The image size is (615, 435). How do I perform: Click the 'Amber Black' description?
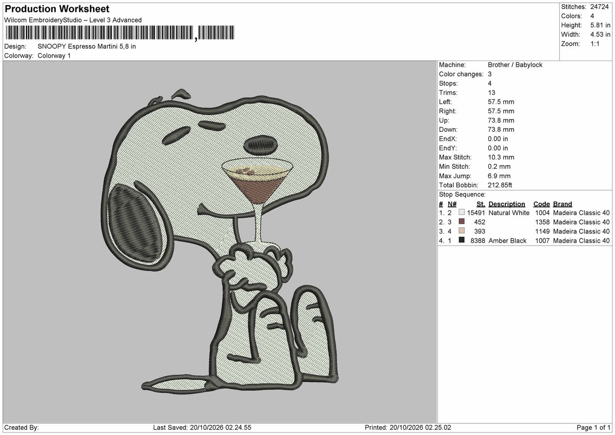pos(507,241)
